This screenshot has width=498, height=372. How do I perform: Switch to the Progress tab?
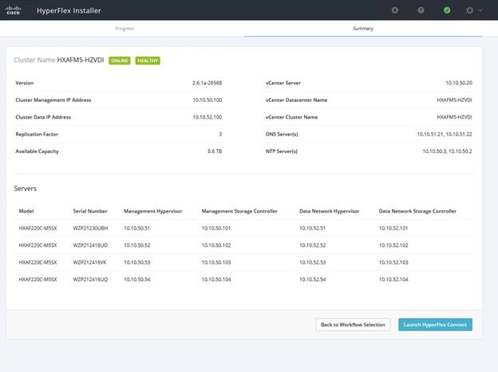(125, 29)
